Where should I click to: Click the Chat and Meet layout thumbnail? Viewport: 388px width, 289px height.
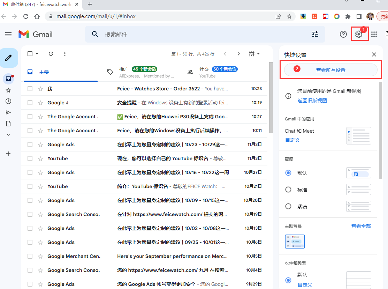tap(359, 135)
